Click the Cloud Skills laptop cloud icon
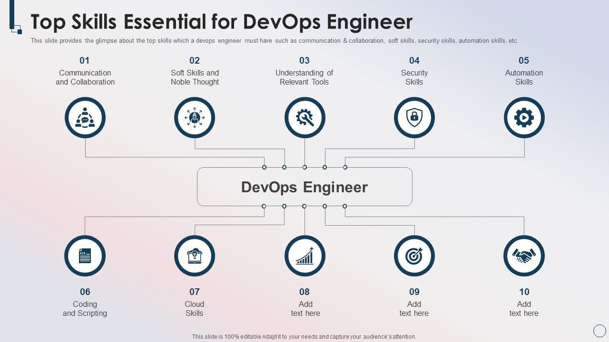 (195, 256)
